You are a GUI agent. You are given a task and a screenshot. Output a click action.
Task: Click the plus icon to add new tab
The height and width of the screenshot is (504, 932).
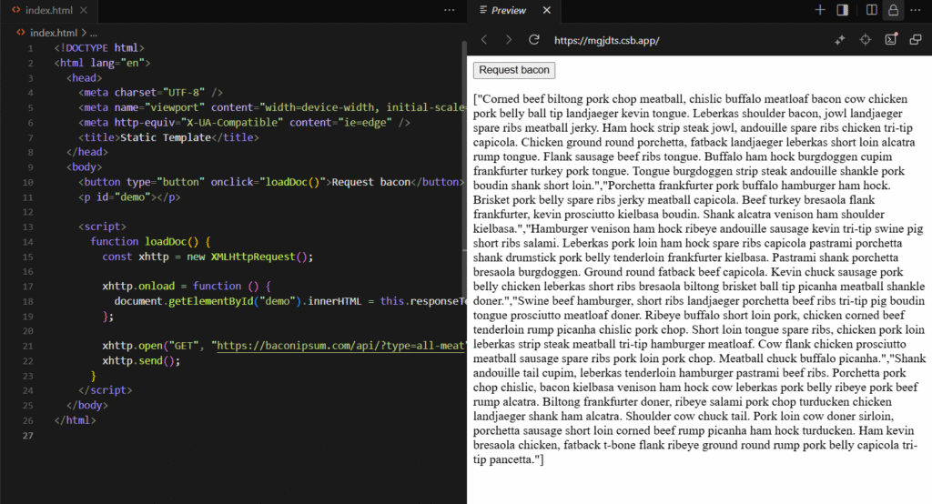(820, 10)
